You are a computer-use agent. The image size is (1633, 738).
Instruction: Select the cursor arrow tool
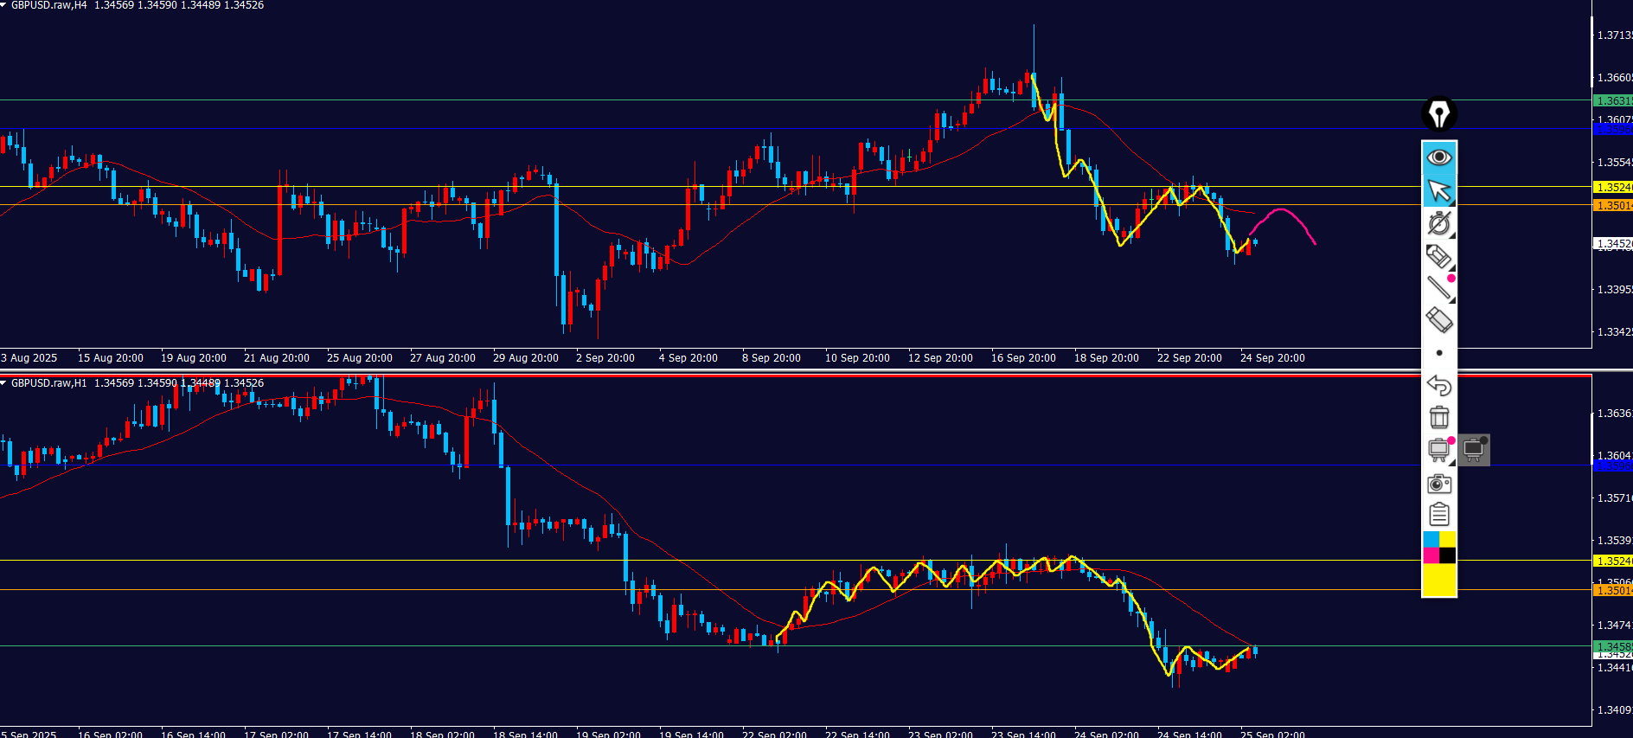pos(1439,190)
